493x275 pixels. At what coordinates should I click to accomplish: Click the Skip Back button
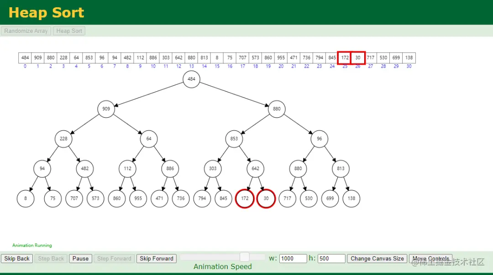17,258
